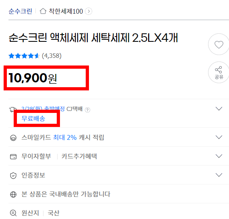Click the 카드추가혜택 text

tap(79, 156)
